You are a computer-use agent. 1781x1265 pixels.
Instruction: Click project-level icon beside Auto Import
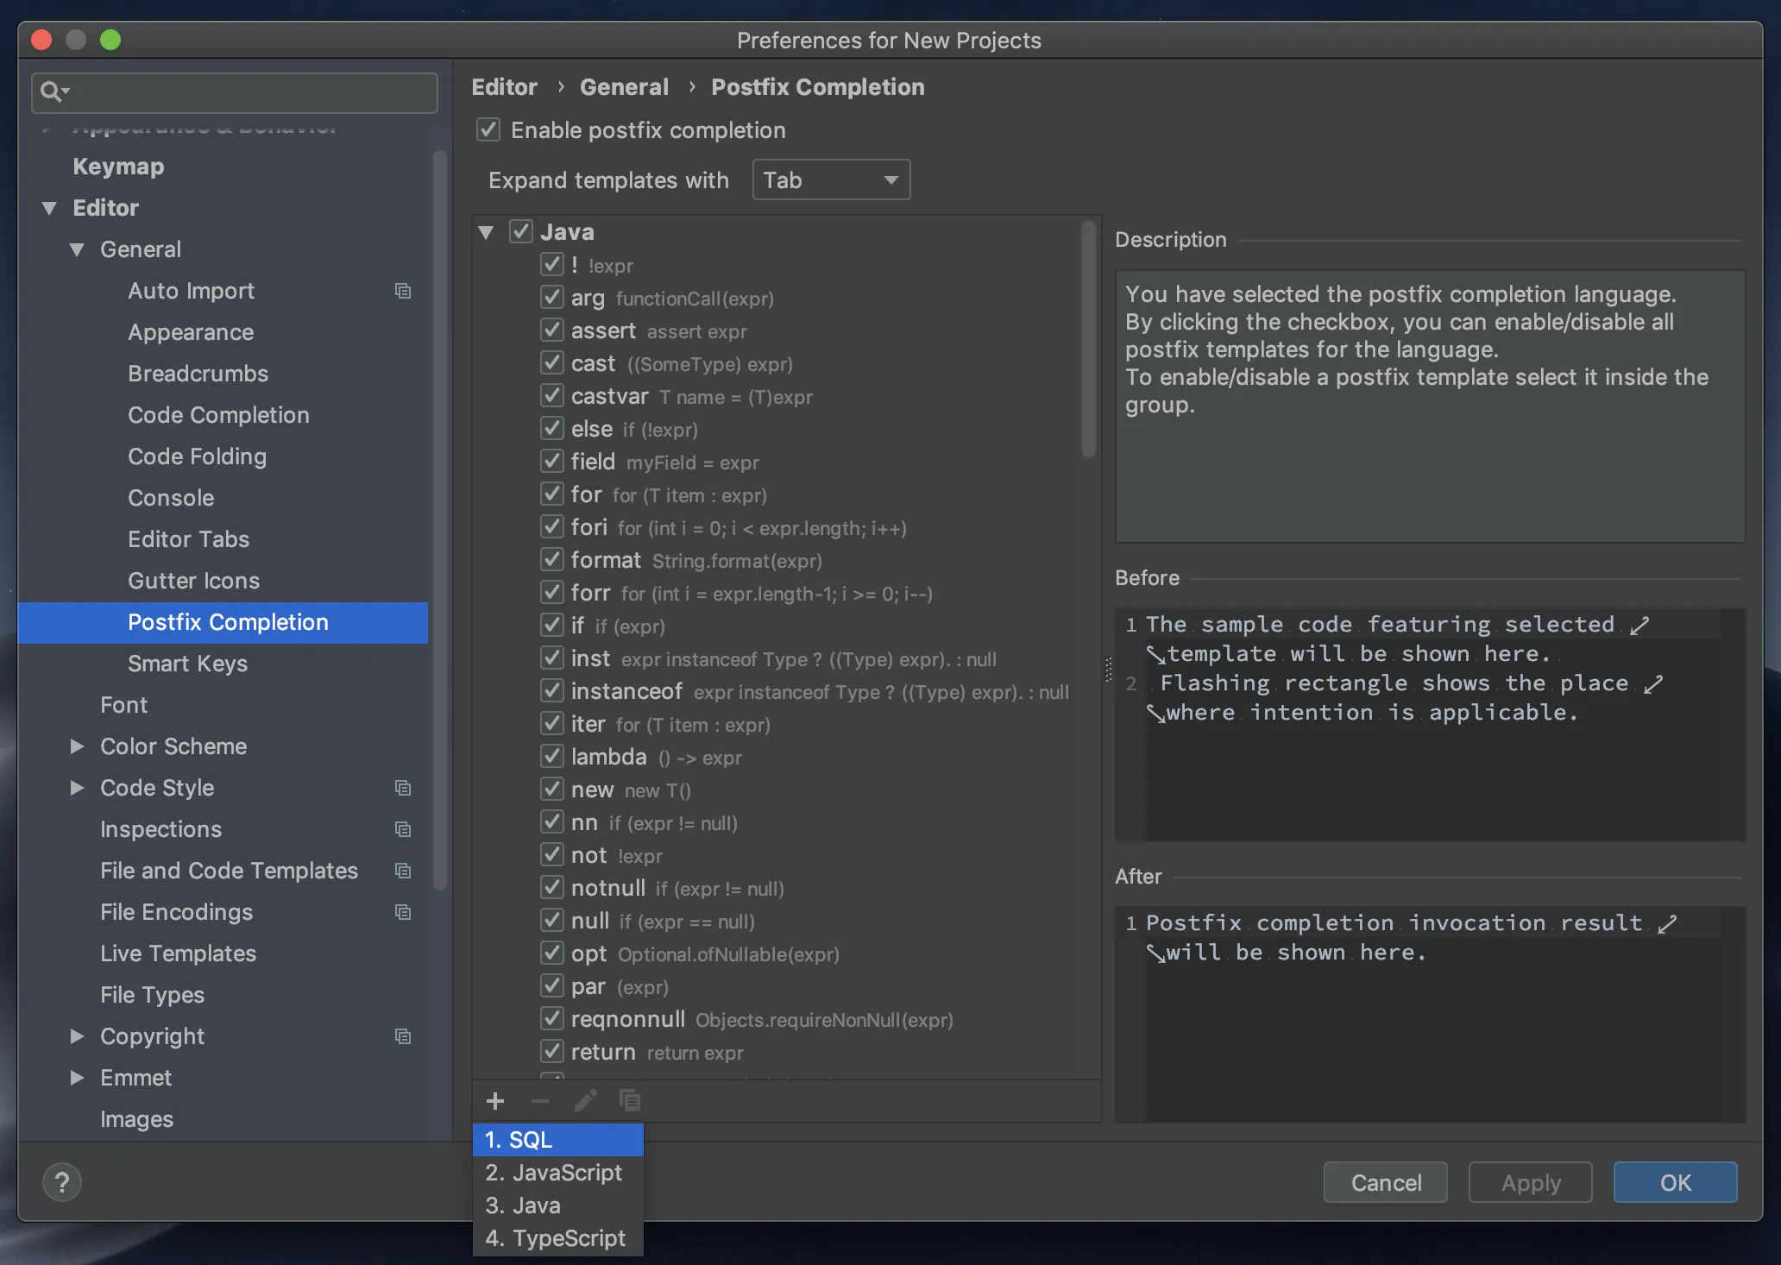click(x=403, y=291)
